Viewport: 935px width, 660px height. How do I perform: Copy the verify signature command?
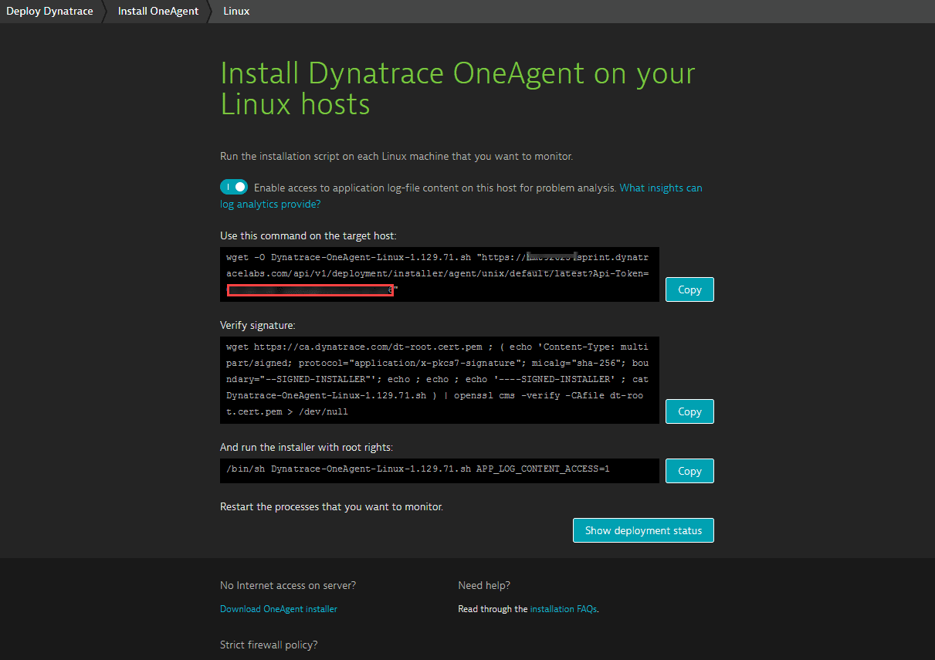689,411
